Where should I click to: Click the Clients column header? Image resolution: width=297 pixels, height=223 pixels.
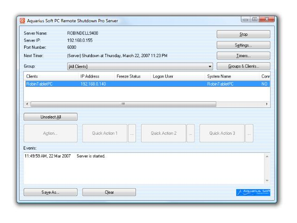click(x=51, y=76)
